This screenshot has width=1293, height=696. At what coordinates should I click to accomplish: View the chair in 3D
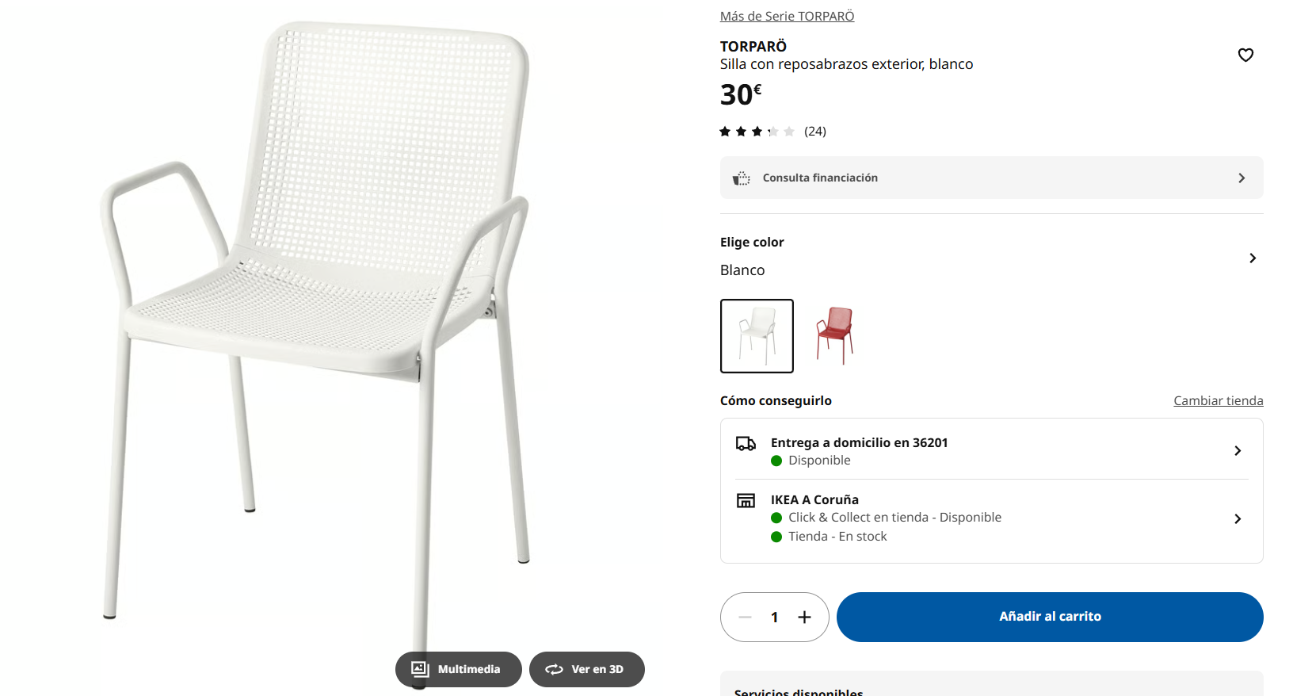[586, 669]
